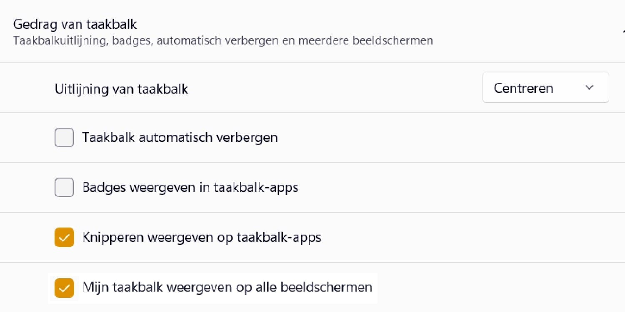Click the down chevron in the Centreren dropdown

tap(589, 88)
